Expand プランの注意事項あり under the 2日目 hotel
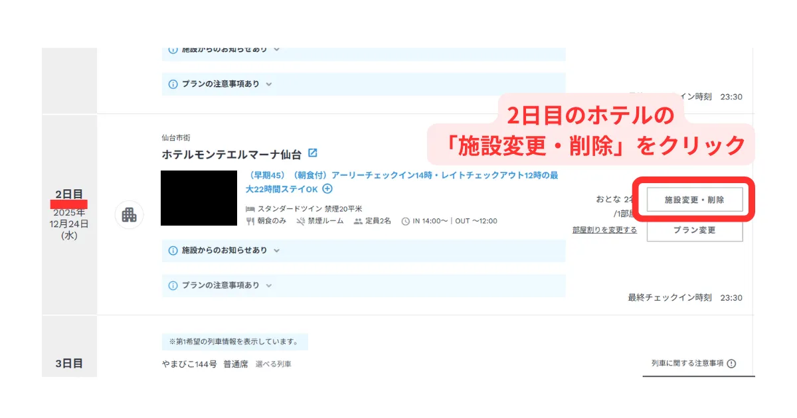 [x=221, y=285]
